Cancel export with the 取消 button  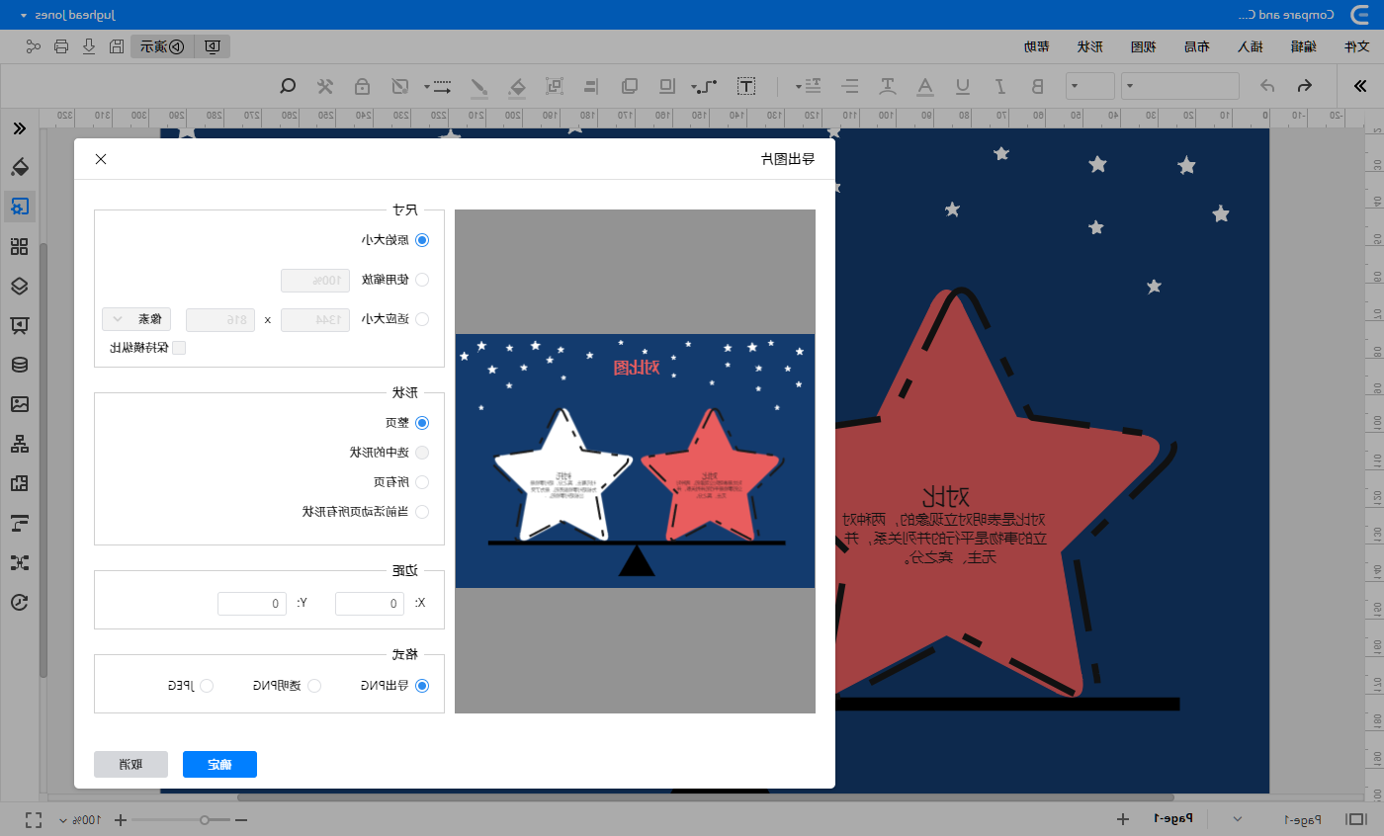(130, 764)
